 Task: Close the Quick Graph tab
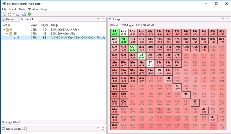coord(24,129)
